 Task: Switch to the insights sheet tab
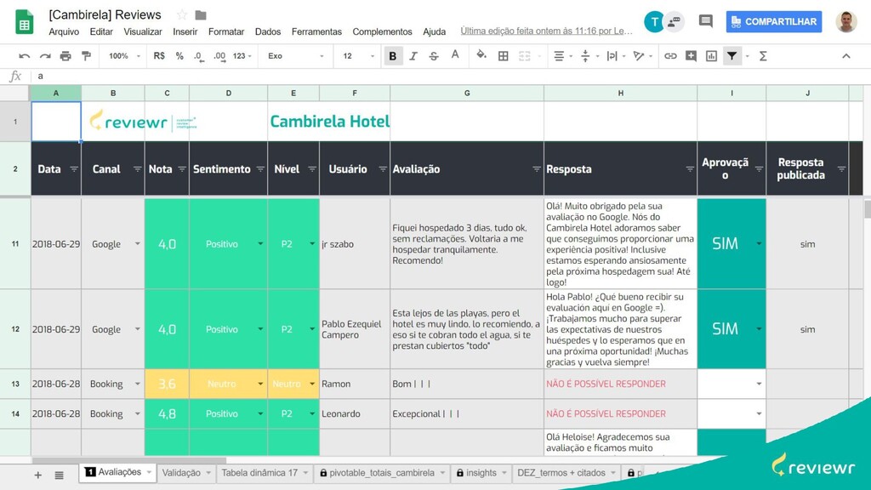(481, 473)
